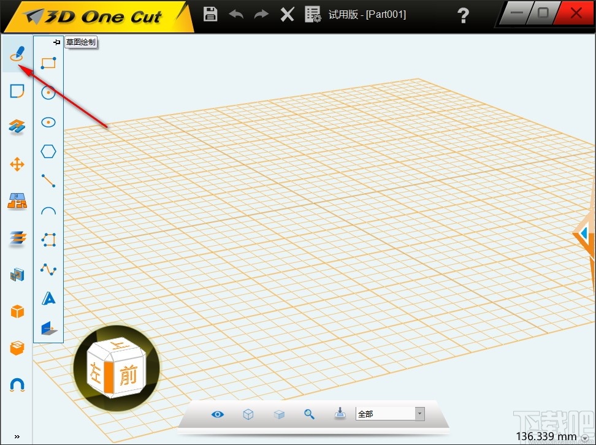Viewport: 596px width, 445px height.
Task: Choose the polygon sketch tool
Action: [48, 151]
